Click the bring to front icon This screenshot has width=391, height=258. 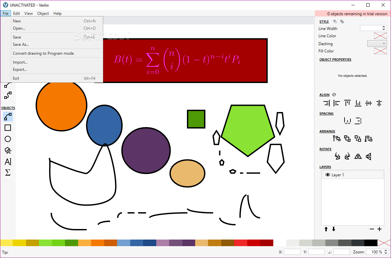(x=337, y=138)
